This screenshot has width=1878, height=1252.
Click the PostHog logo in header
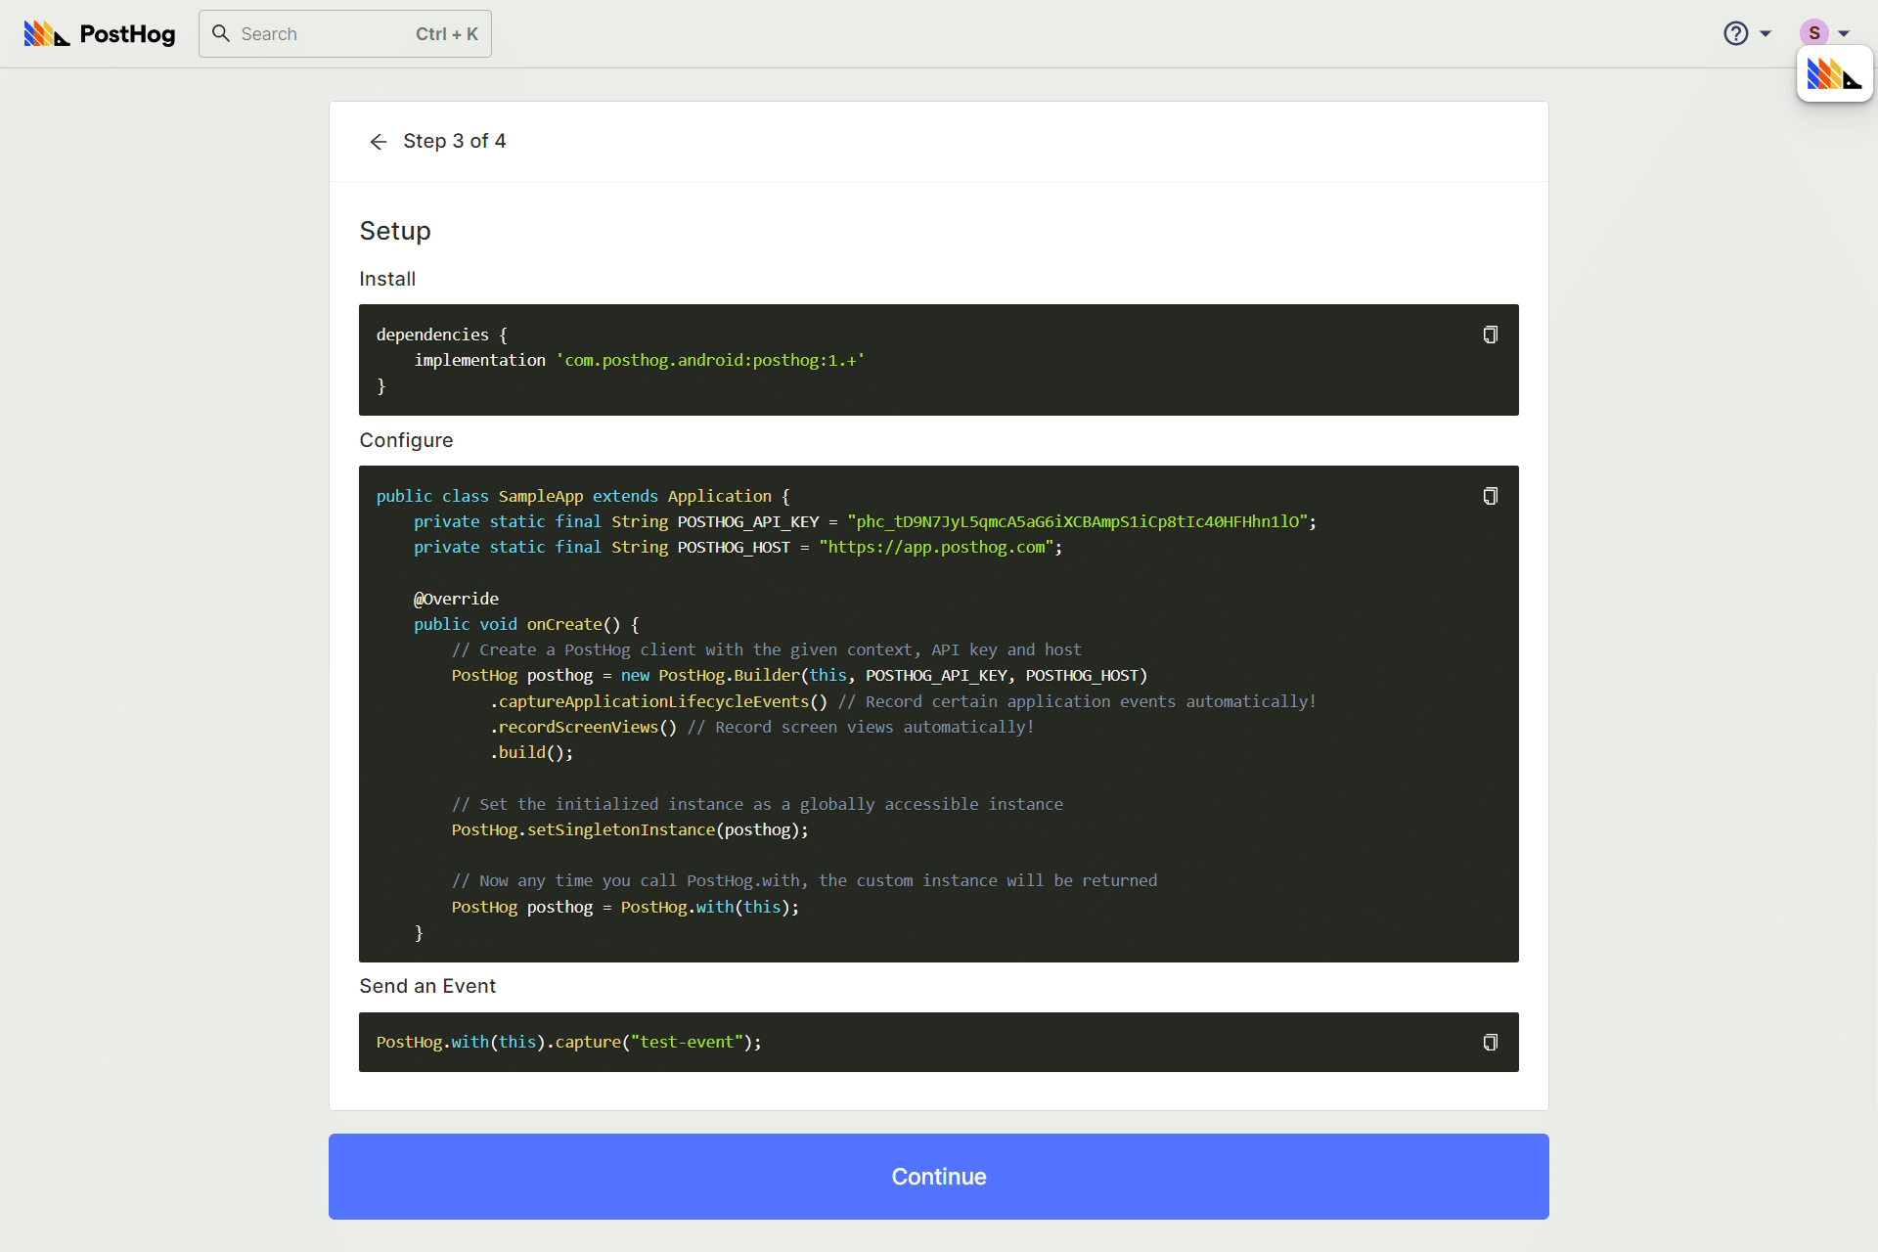pyautogui.click(x=100, y=33)
